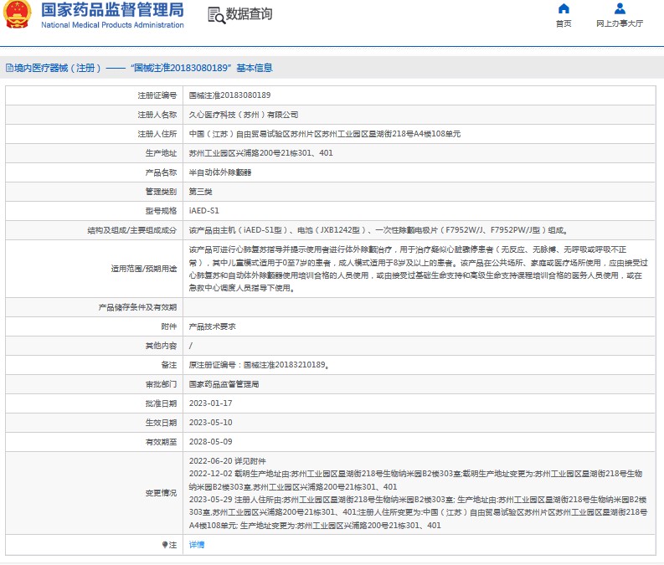The height and width of the screenshot is (565, 664).
Task: Click the national emblem logo
Action: pos(17,14)
